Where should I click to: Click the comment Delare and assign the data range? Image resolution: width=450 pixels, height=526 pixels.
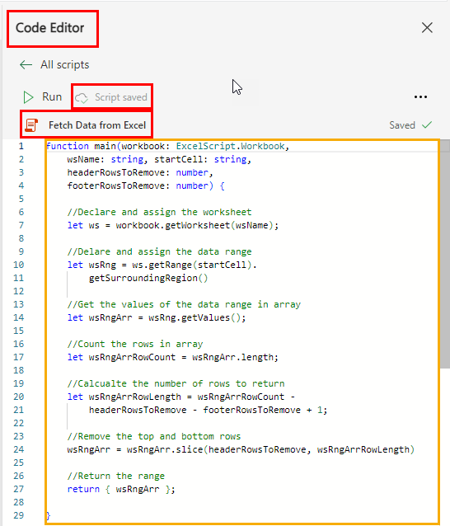[159, 251]
